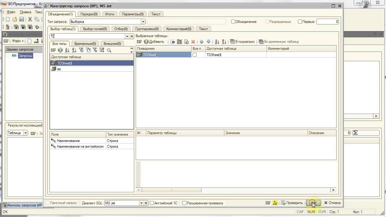Move selected table down
This screenshot has height=217, width=386.
(x=208, y=42)
